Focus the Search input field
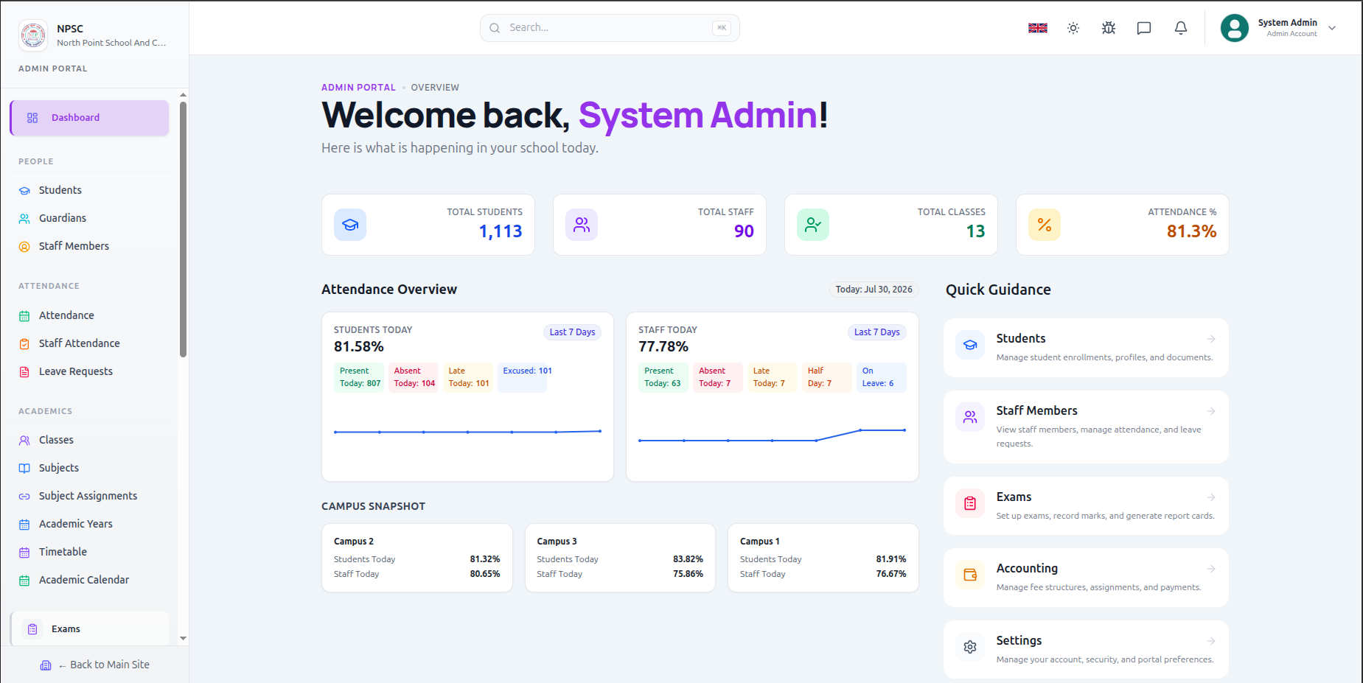1363x683 pixels. pyautogui.click(x=610, y=28)
